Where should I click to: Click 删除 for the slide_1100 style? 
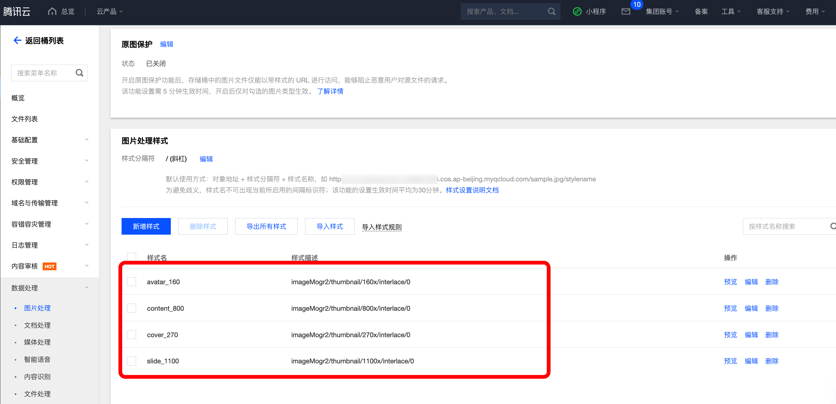(x=771, y=361)
